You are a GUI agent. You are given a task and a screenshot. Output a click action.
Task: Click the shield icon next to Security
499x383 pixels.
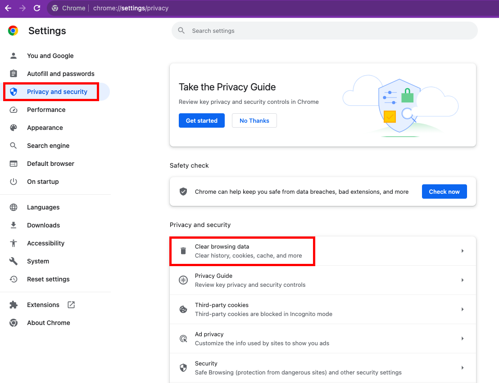coord(183,368)
